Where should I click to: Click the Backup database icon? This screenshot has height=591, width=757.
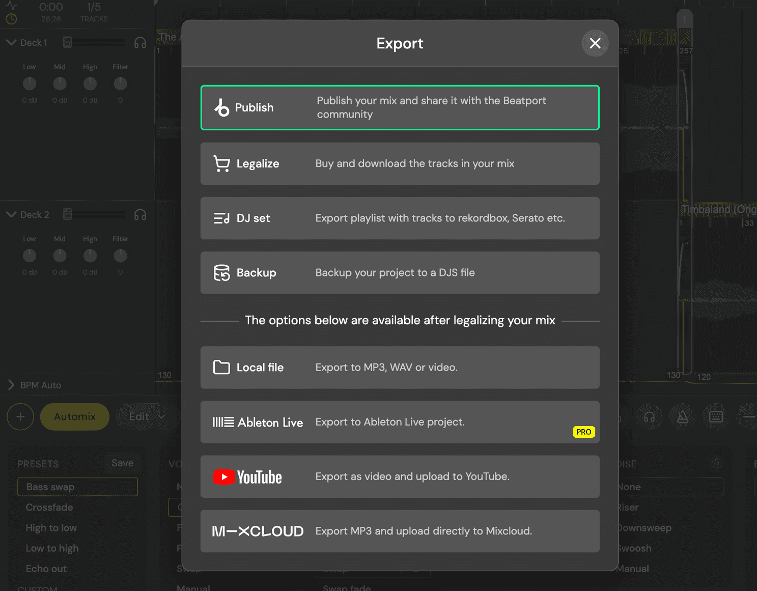pos(221,273)
